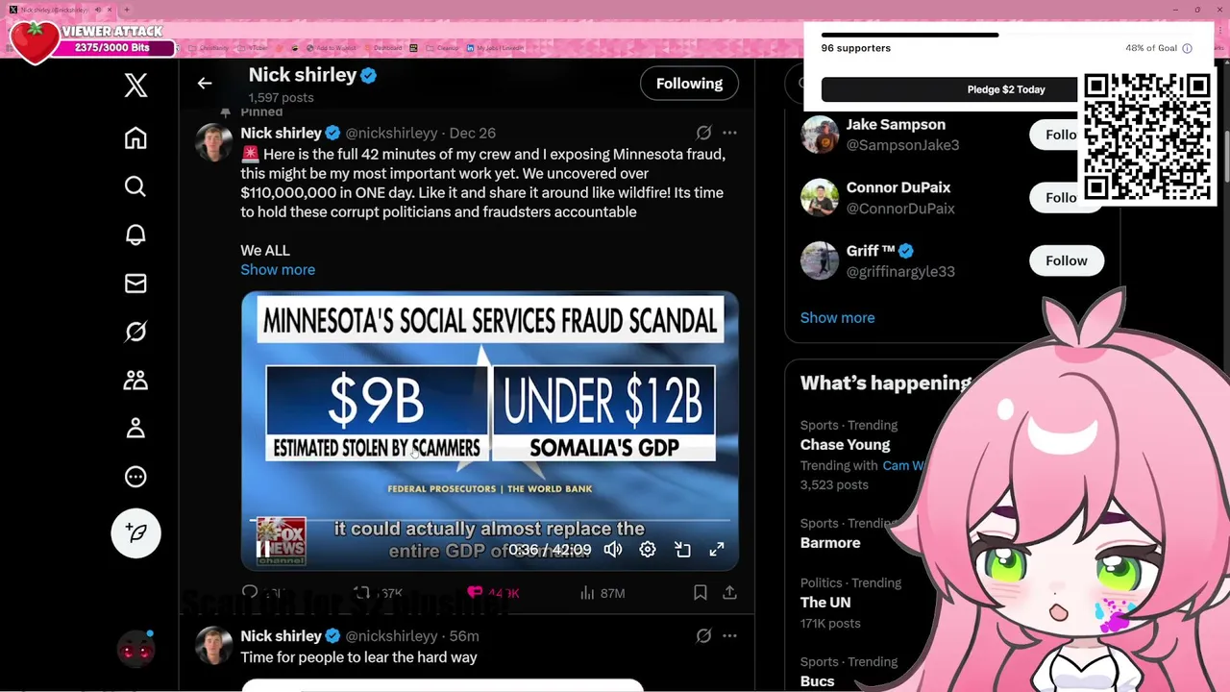Image resolution: width=1230 pixels, height=692 pixels.
Task: Click 'Time for people to lear the hard way'
Action: pos(358,657)
